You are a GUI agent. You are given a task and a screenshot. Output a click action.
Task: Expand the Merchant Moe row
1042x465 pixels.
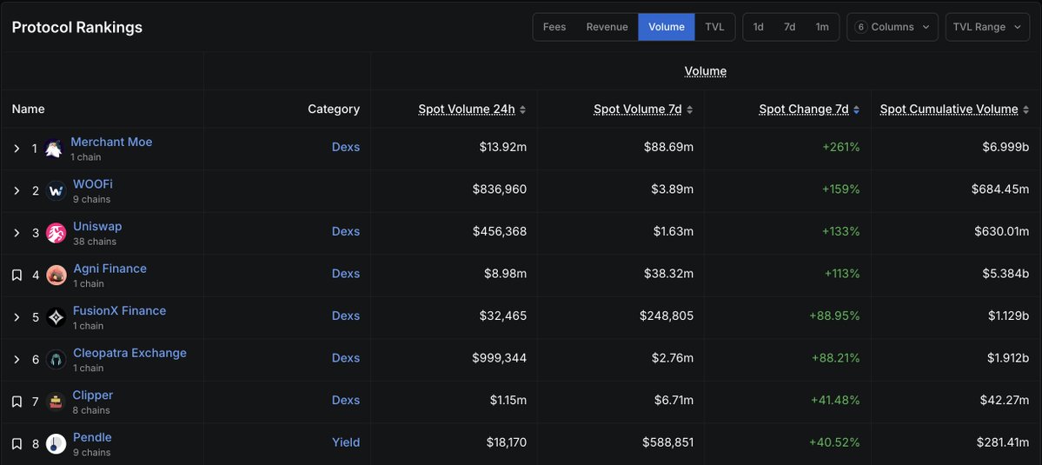click(x=17, y=149)
